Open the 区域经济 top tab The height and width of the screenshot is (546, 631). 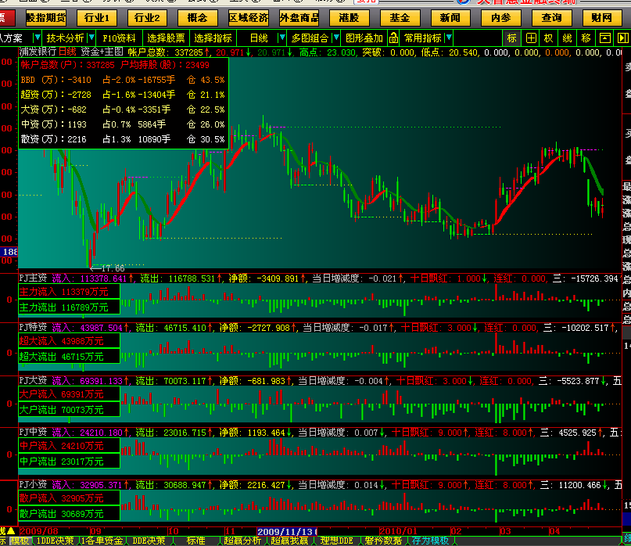tap(249, 18)
